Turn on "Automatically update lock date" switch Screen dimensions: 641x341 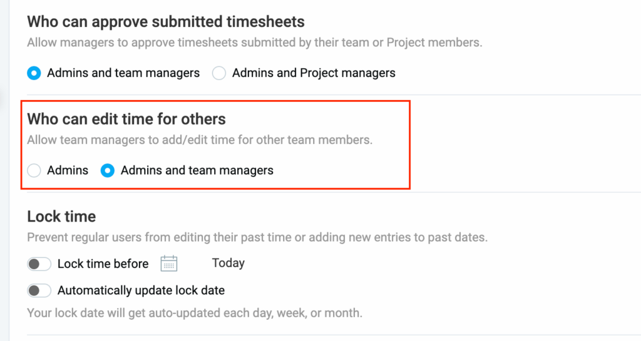coord(39,290)
